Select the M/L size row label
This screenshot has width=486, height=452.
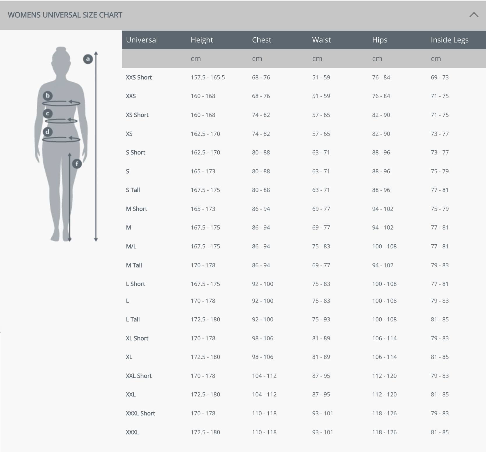pyautogui.click(x=131, y=246)
